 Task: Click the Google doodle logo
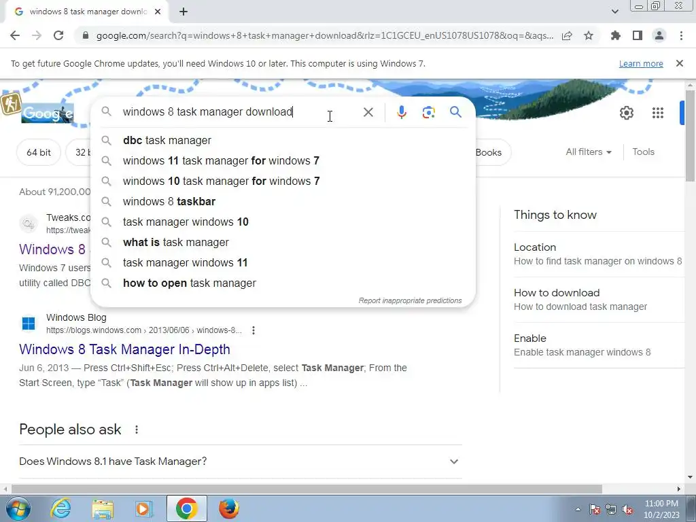(47, 114)
